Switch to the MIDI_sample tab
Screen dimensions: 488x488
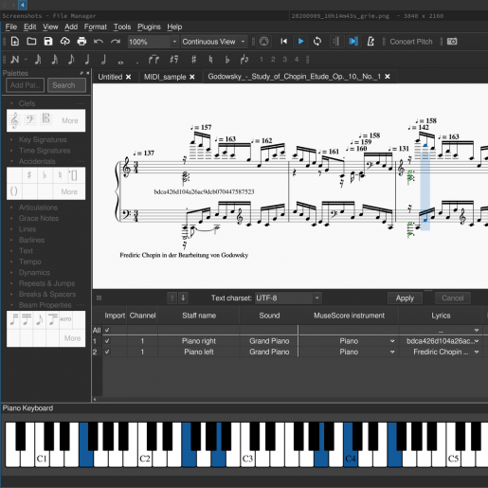point(165,77)
